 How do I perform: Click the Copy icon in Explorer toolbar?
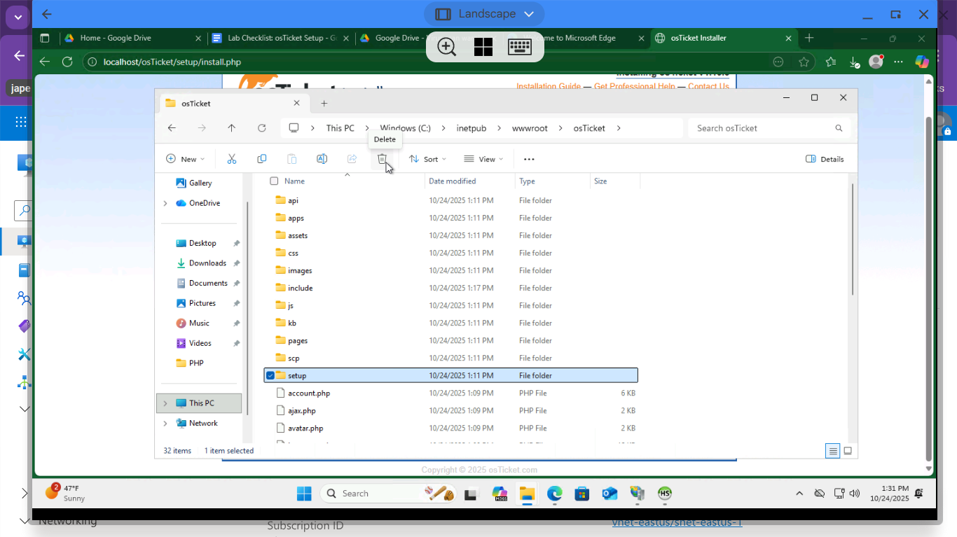click(x=262, y=159)
